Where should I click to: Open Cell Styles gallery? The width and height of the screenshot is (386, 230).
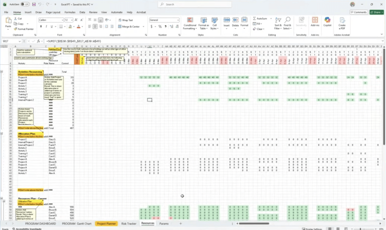pyautogui.click(x=215, y=24)
